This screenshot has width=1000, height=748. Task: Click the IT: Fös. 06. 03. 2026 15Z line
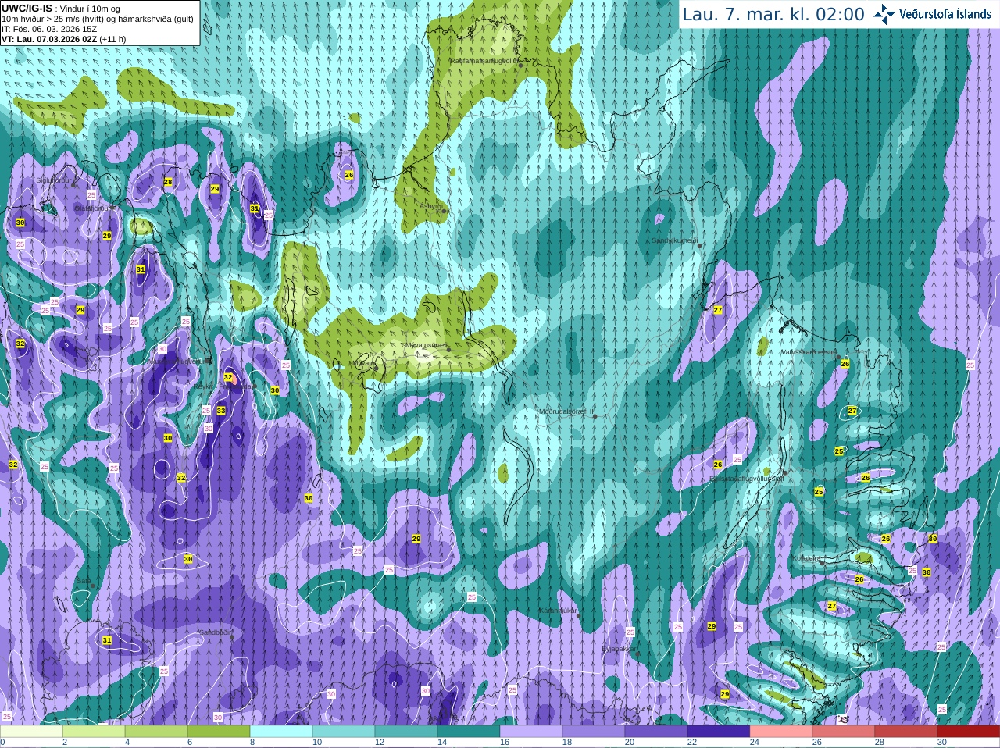pos(49,29)
